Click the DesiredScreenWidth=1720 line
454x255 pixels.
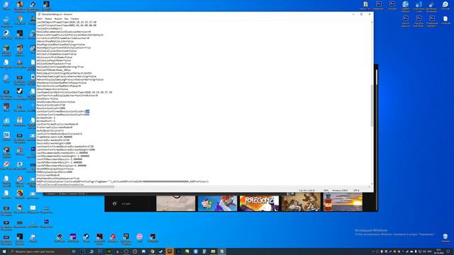click(x=53, y=140)
